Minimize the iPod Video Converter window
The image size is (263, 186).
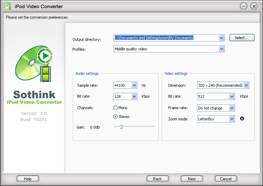click(x=244, y=6)
